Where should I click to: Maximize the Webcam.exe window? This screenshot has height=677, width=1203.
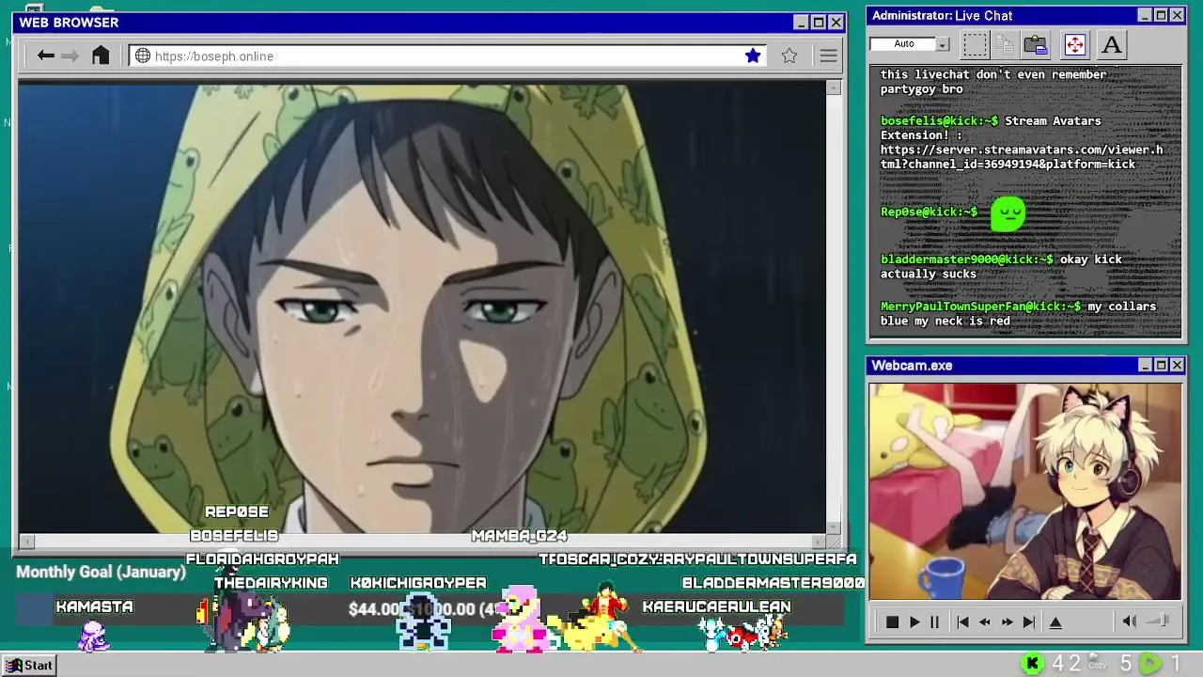pos(1161,365)
